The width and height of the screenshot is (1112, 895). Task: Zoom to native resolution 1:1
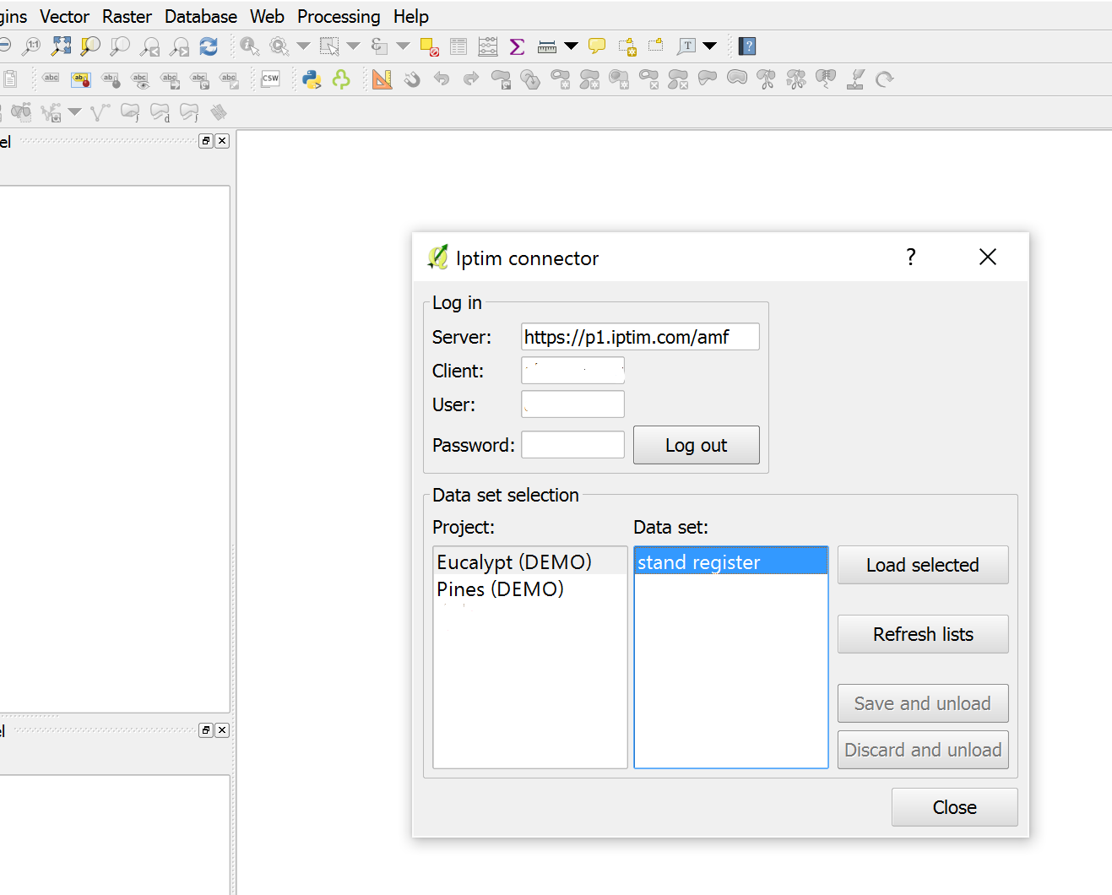(x=31, y=46)
